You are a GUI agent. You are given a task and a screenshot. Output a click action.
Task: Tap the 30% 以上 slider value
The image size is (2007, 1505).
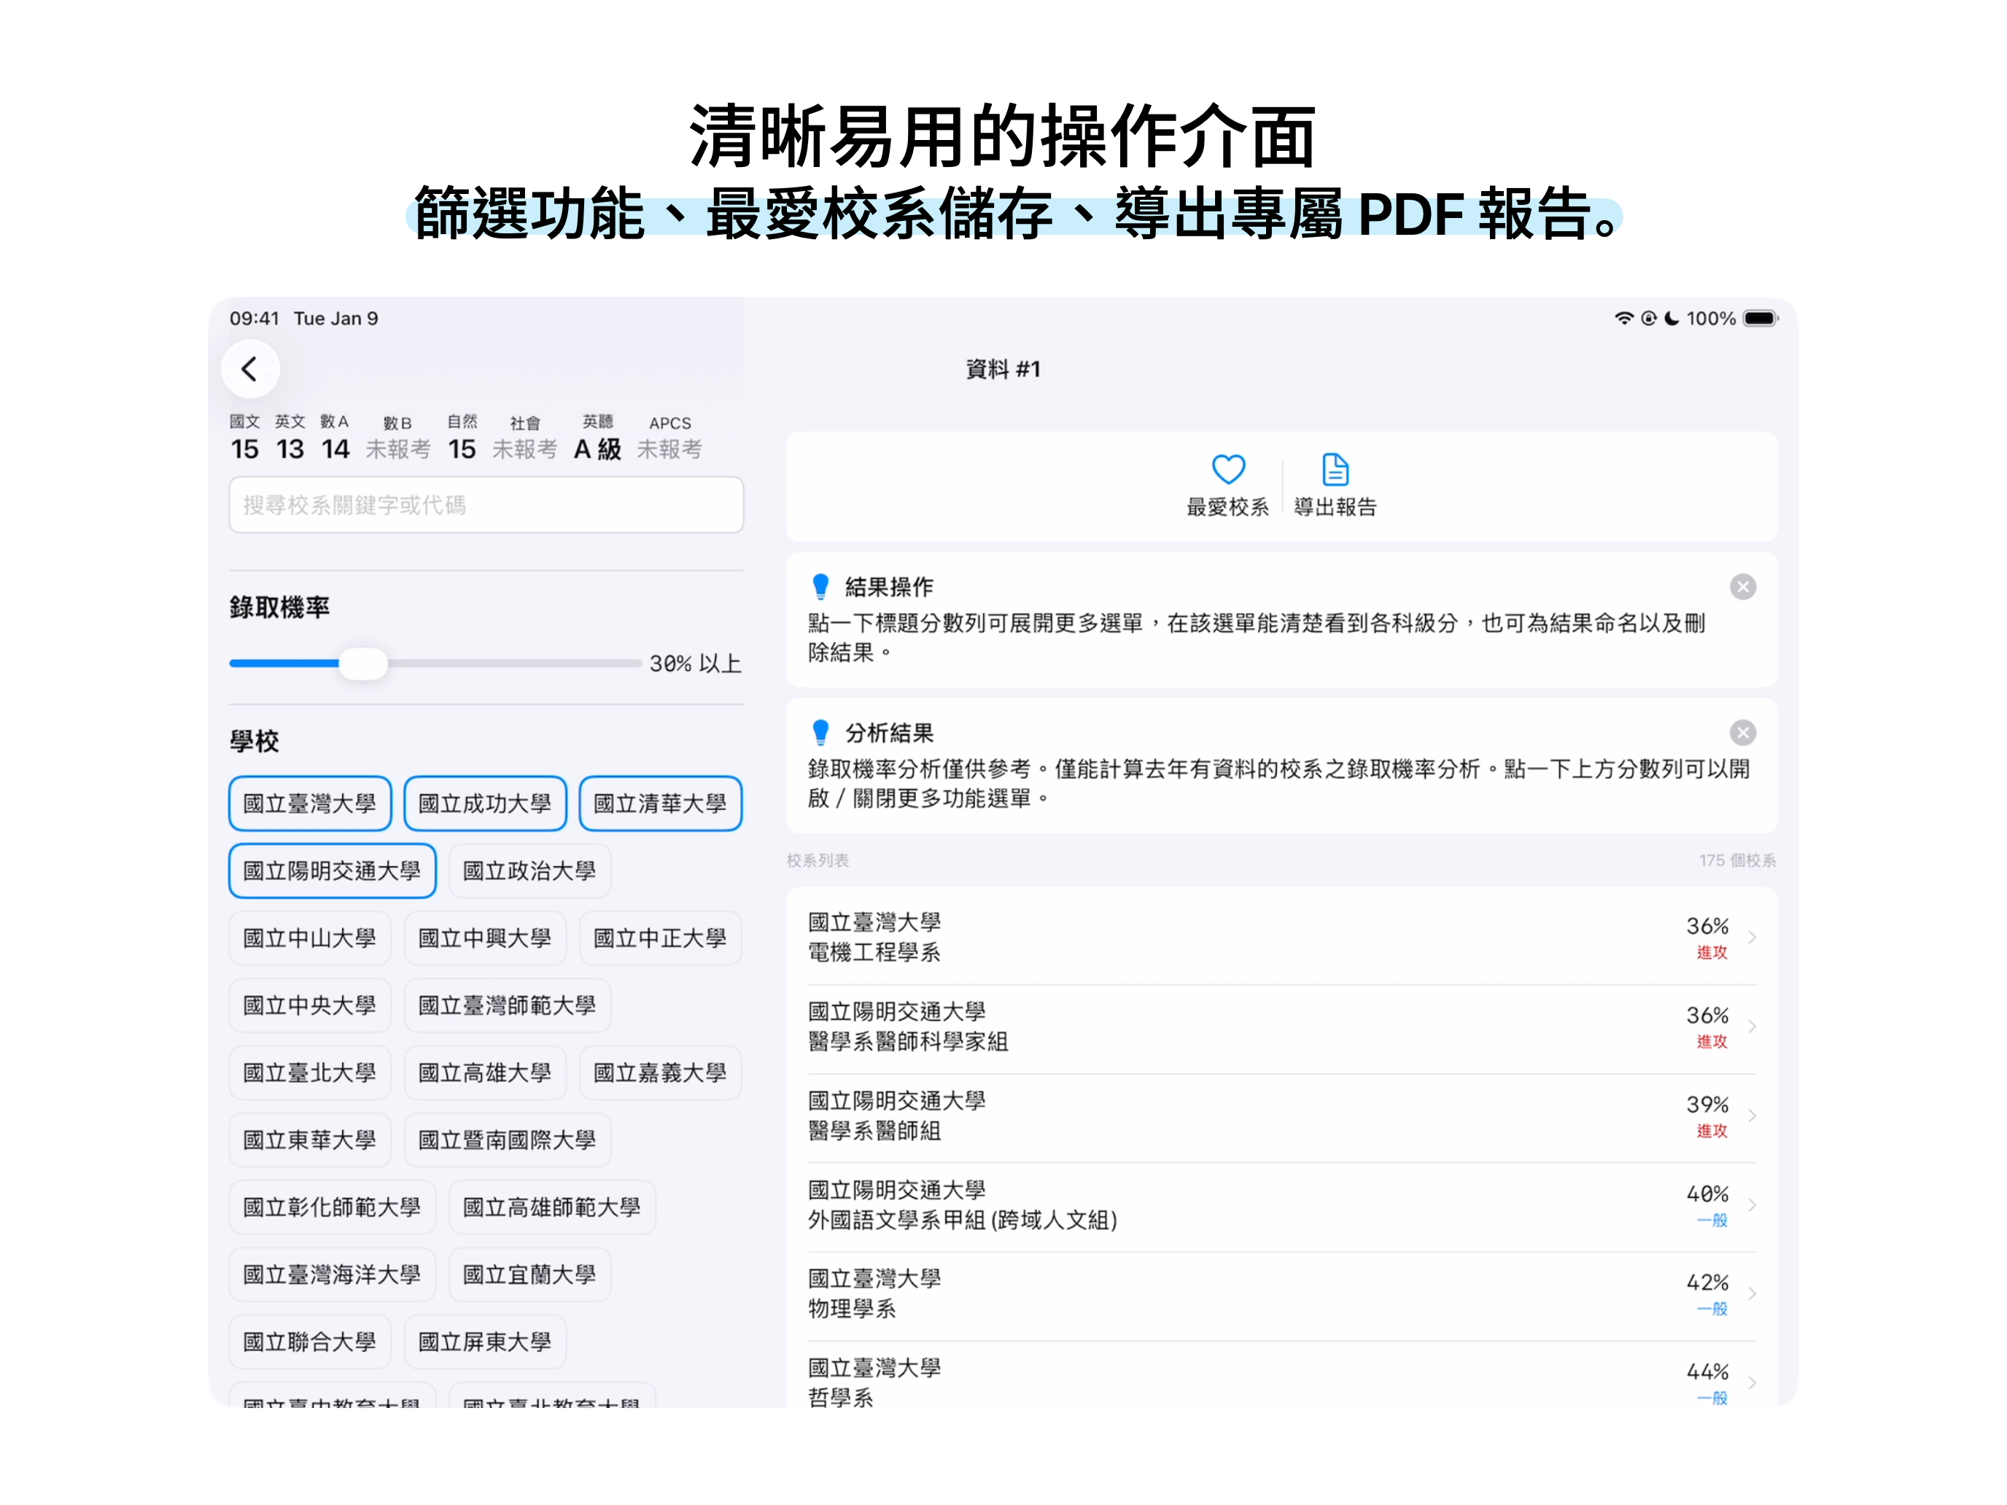click(x=695, y=663)
